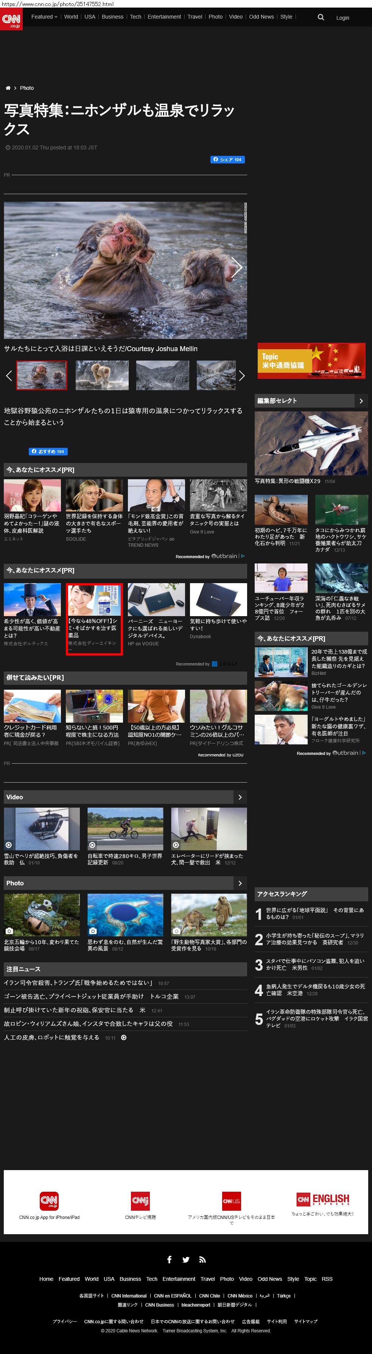This screenshot has width=372, height=1354.
Task: Expand the 編集部セレクト section arrow
Action: (x=361, y=401)
